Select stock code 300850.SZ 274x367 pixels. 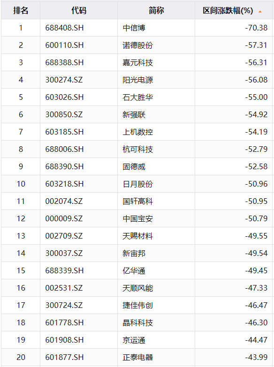click(x=64, y=114)
